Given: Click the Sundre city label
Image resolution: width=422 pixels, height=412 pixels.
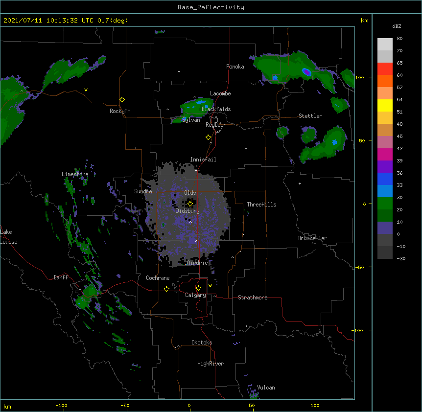Looking at the screenshot, I should click(143, 191).
